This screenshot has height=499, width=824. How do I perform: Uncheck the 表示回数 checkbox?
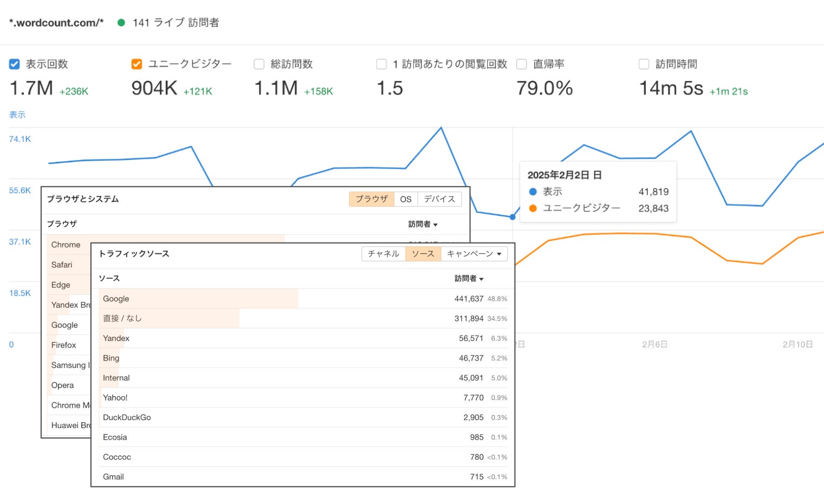pyautogui.click(x=15, y=64)
